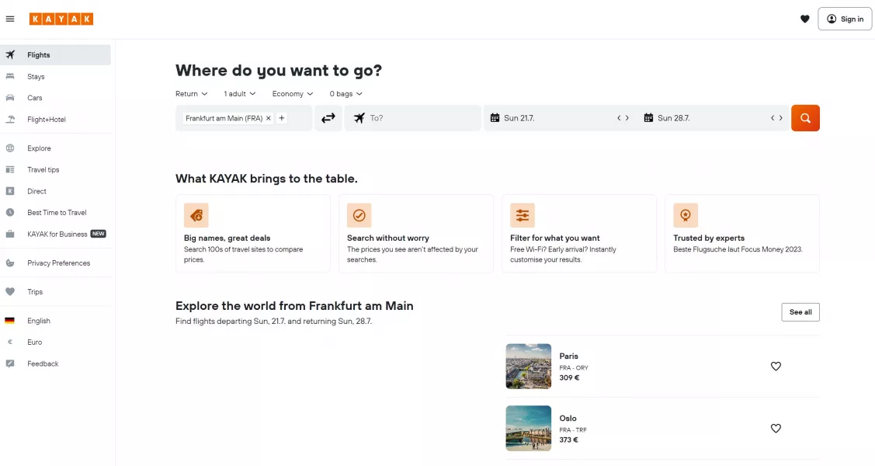Viewport: 875px width, 466px height.
Task: Click the To? destination field
Action: [413, 118]
